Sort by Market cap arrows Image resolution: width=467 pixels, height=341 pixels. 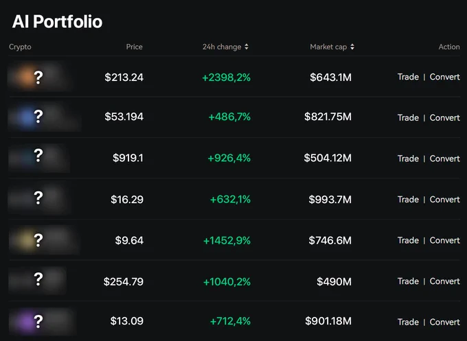tap(352, 47)
